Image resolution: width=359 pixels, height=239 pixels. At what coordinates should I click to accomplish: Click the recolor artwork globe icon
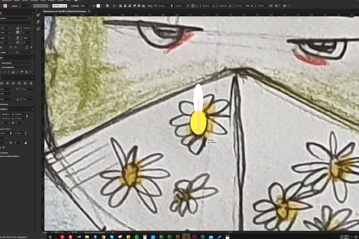107,6
